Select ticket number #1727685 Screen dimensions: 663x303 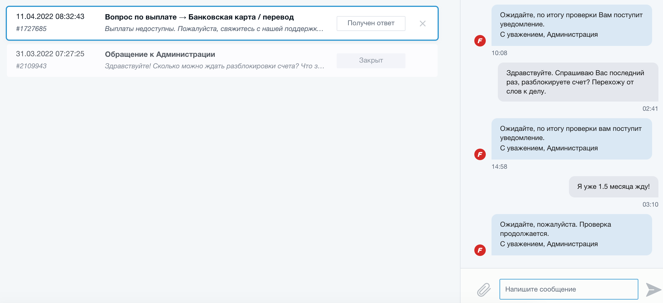point(31,29)
